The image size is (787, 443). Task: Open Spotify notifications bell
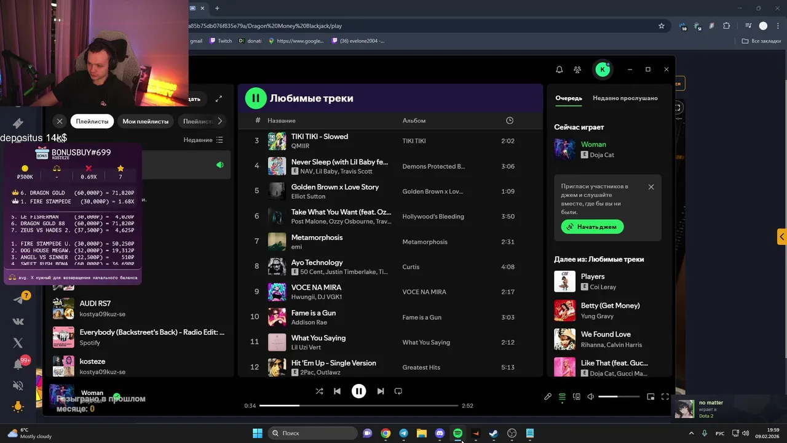560,70
